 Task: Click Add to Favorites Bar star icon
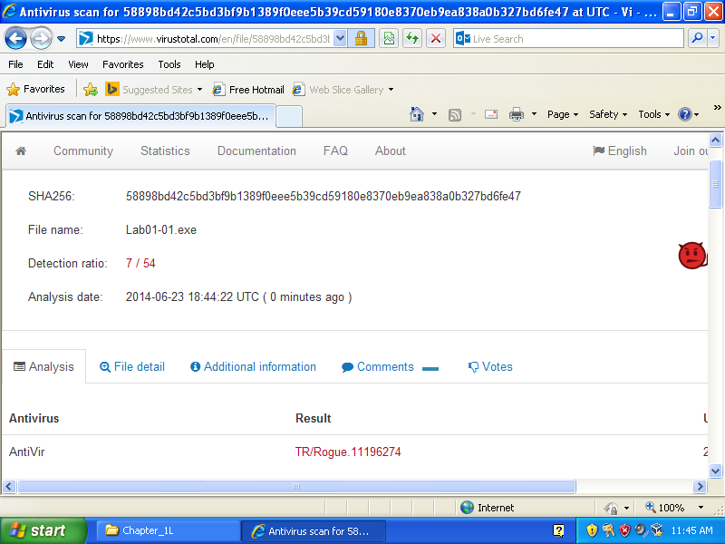(x=91, y=90)
